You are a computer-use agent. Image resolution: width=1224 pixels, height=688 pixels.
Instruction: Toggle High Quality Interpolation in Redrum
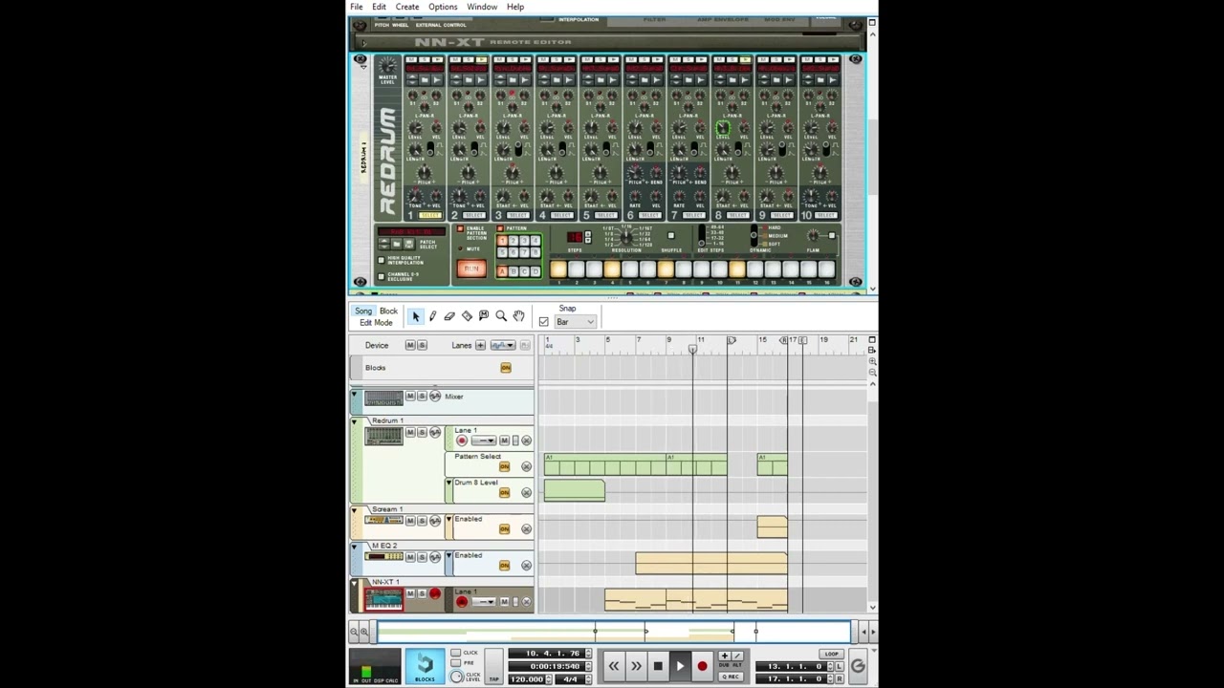click(x=382, y=260)
